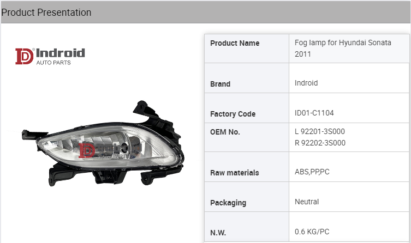Click the Neutral packaging value
Viewport: 411px width, 243px height.
tap(307, 202)
